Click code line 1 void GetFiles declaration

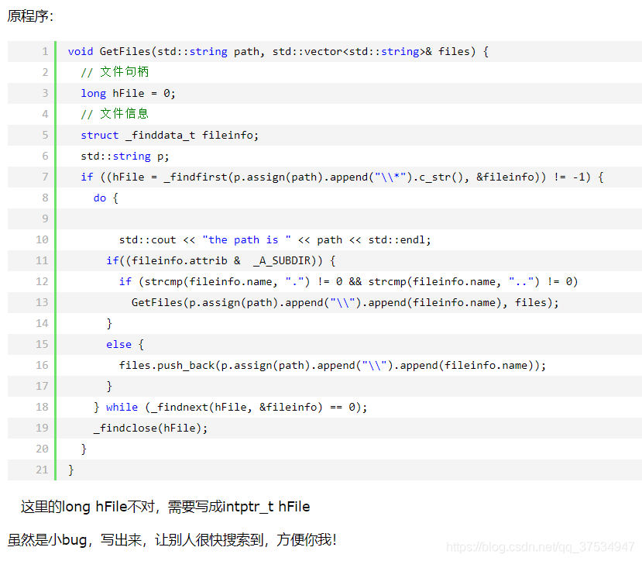278,52
